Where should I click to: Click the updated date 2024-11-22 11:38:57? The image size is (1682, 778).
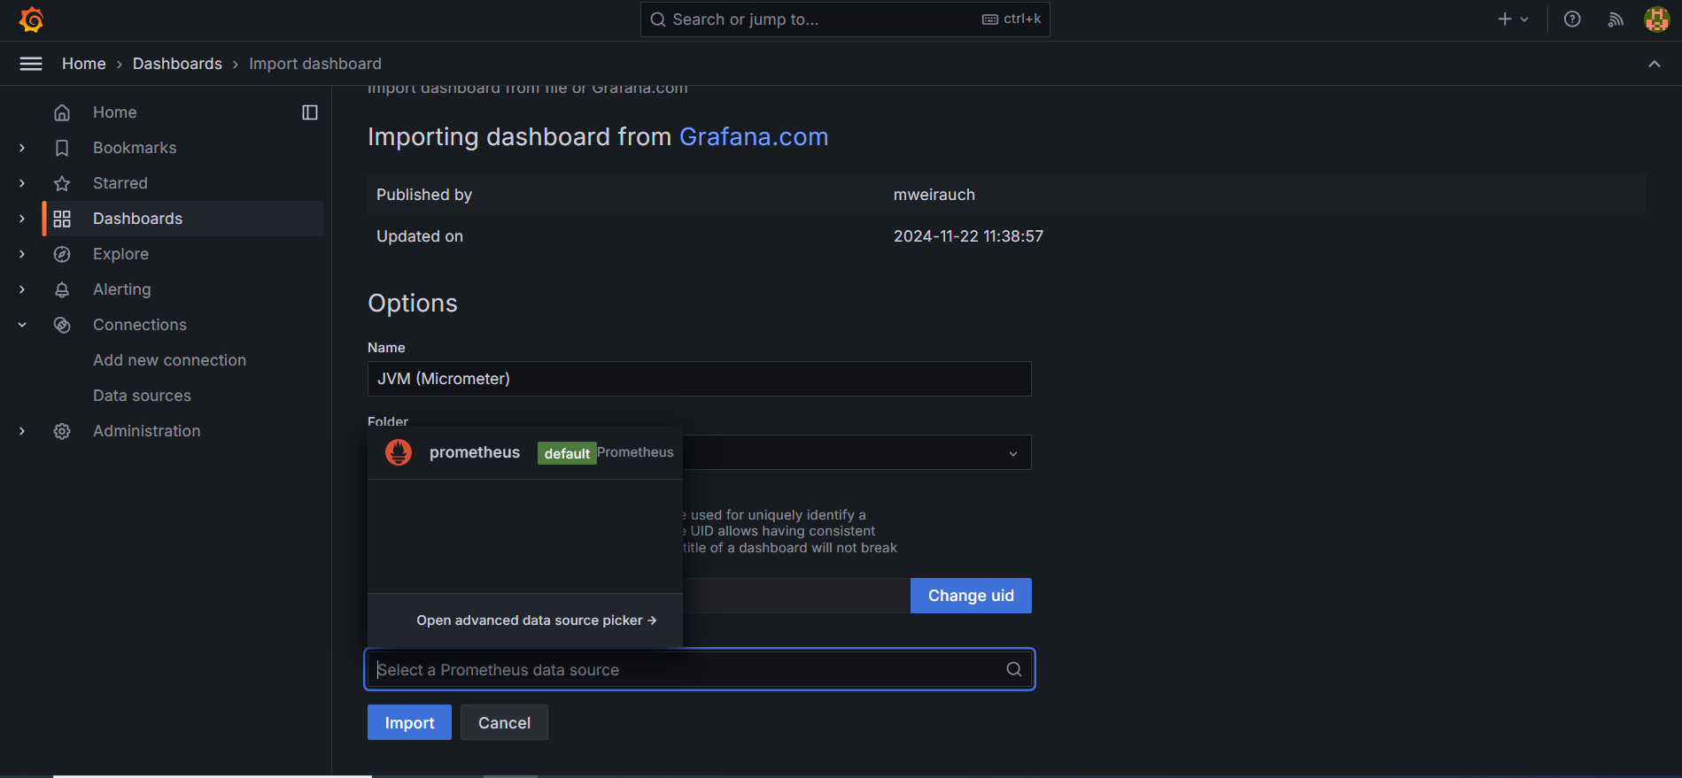[969, 236]
